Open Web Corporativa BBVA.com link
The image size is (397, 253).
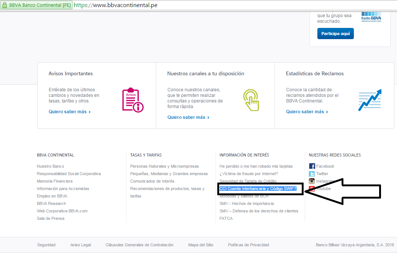[x=62, y=211]
